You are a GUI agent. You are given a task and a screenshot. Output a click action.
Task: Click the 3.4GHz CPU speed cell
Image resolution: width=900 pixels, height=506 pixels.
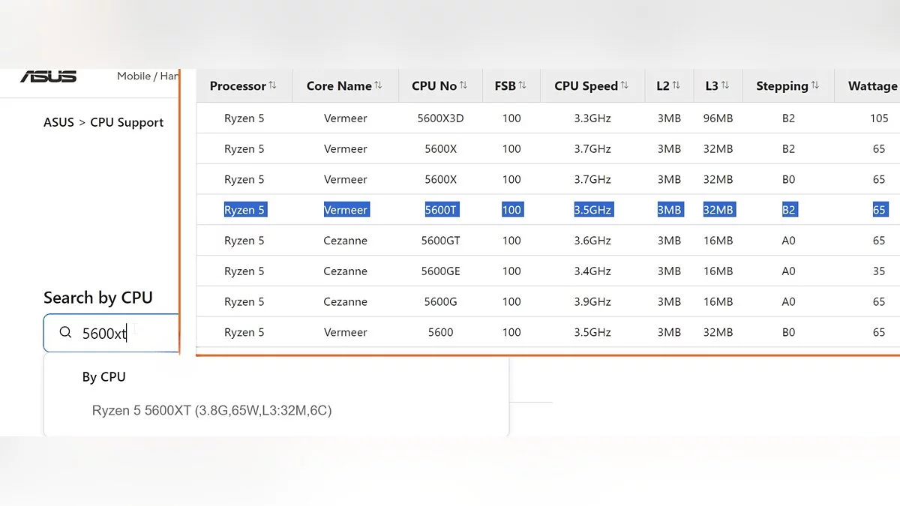point(593,271)
